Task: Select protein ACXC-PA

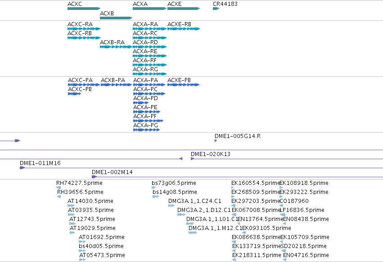Action: 84,85
